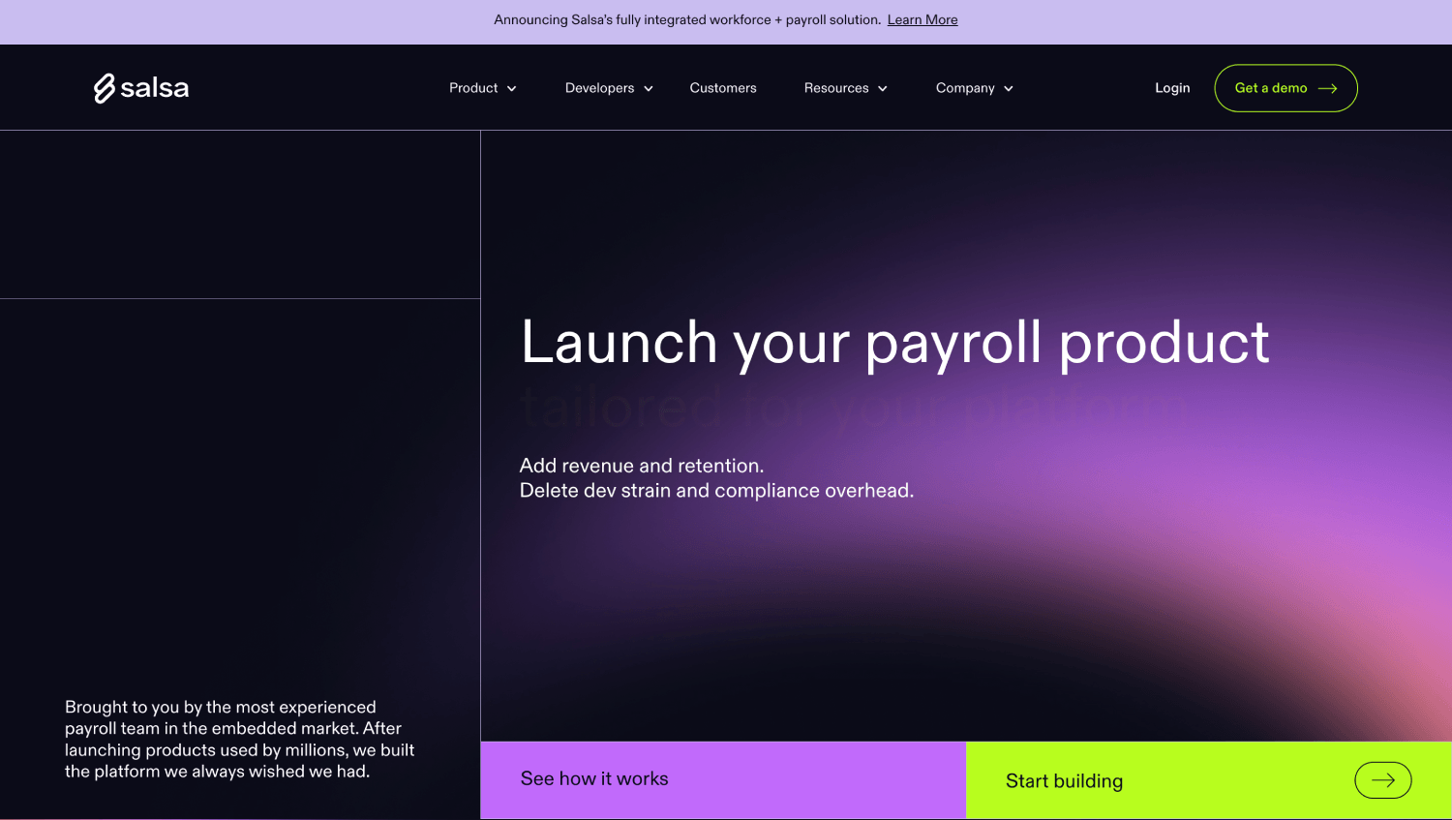This screenshot has width=1452, height=820.
Task: Click See how it works
Action: [723, 780]
